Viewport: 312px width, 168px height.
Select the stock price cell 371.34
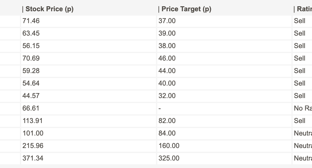88,158
